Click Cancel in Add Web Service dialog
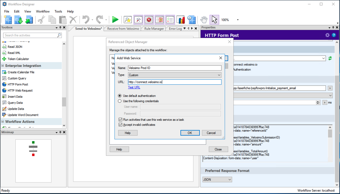This screenshot has height=194, width=340. (x=211, y=133)
